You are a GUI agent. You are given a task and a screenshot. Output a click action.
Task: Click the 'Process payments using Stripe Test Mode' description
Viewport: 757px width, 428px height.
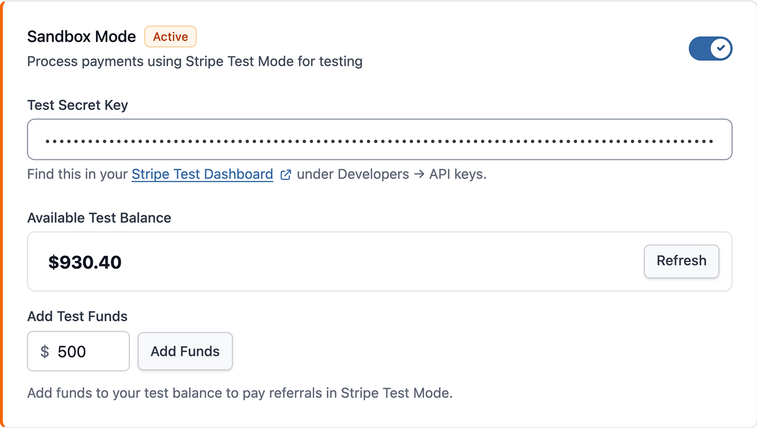[x=194, y=62]
